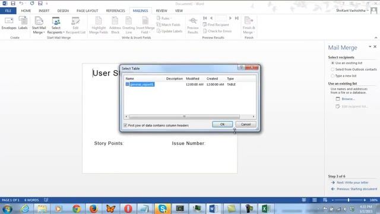Click the Browse link in Mail Merge pane
Viewport: 380px width, 214px height.
click(348, 99)
